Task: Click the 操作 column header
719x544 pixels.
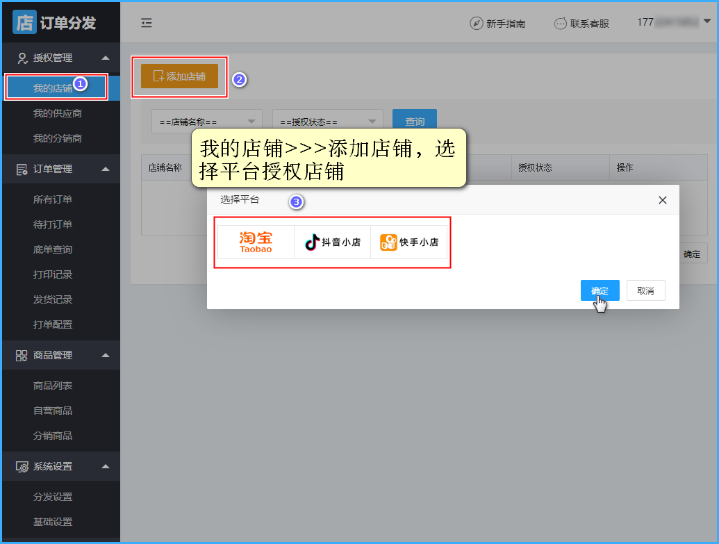Action: [x=625, y=168]
